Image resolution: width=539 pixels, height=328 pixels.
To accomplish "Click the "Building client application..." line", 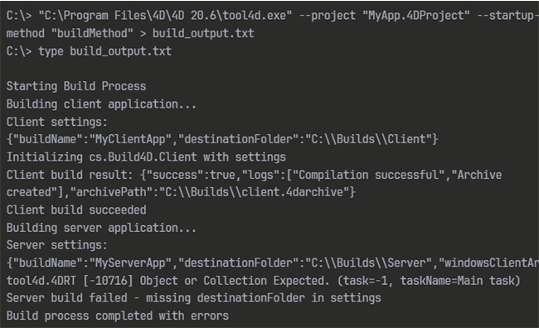I will 101,104.
